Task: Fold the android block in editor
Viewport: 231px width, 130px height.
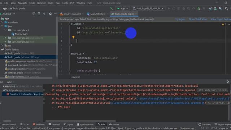Action: tap(69, 54)
